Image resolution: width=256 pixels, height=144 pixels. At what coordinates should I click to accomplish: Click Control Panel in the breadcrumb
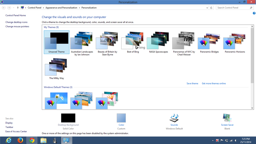tap(34, 8)
